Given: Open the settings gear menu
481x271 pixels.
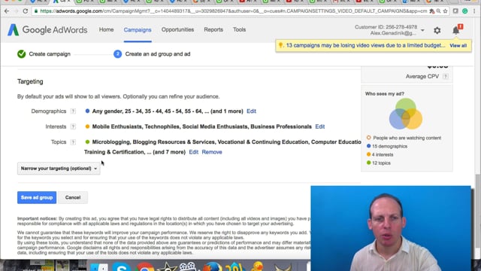Looking at the screenshot, I should pos(437,30).
